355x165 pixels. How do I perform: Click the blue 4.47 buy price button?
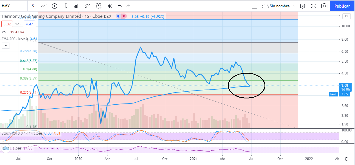point(29,24)
